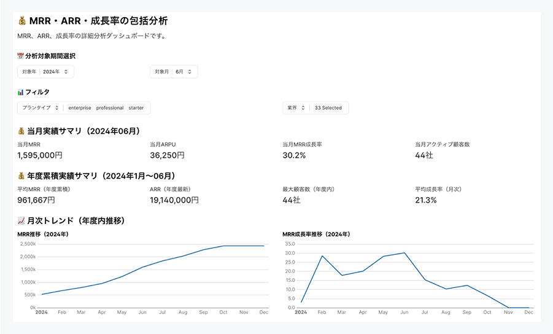Click the money bag icon beside 年度累積実績サマリ

21,176
